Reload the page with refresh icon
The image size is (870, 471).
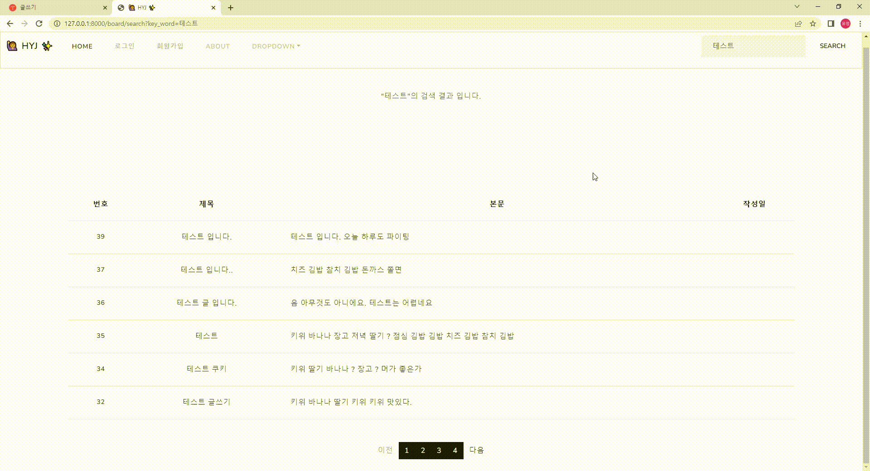click(x=39, y=24)
